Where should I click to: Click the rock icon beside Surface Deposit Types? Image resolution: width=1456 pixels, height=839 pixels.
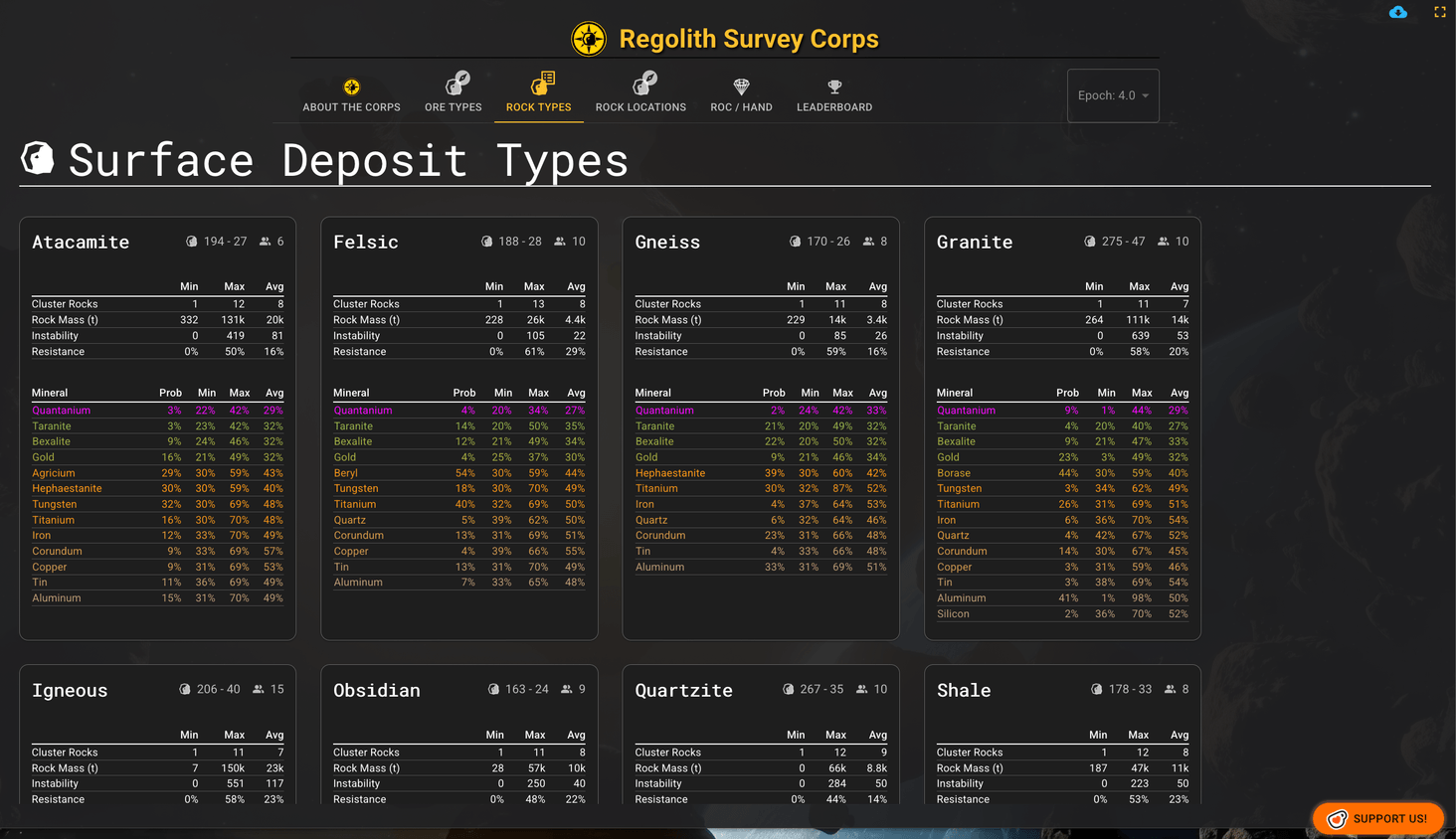click(x=38, y=158)
